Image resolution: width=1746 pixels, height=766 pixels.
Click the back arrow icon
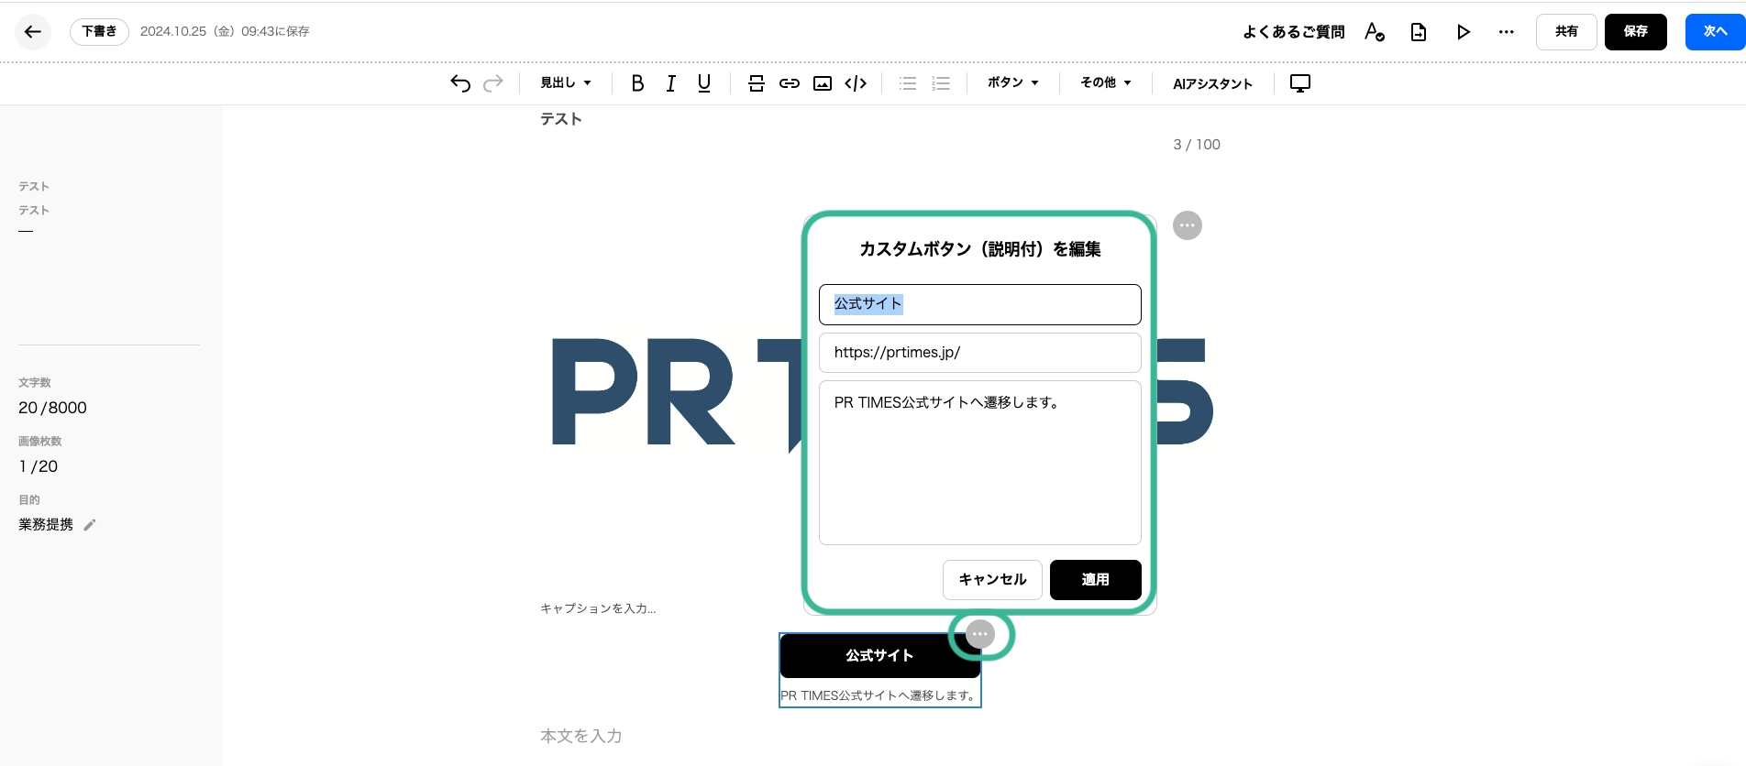pyautogui.click(x=33, y=32)
